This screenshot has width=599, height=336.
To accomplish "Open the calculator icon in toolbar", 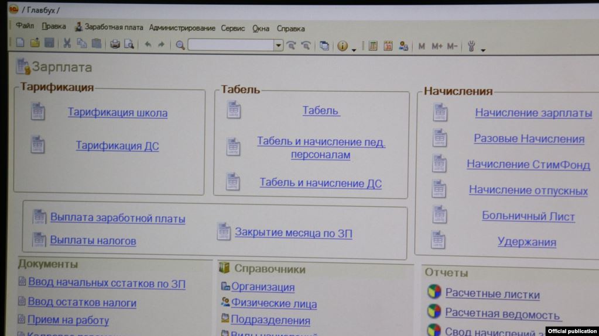I will click(373, 46).
